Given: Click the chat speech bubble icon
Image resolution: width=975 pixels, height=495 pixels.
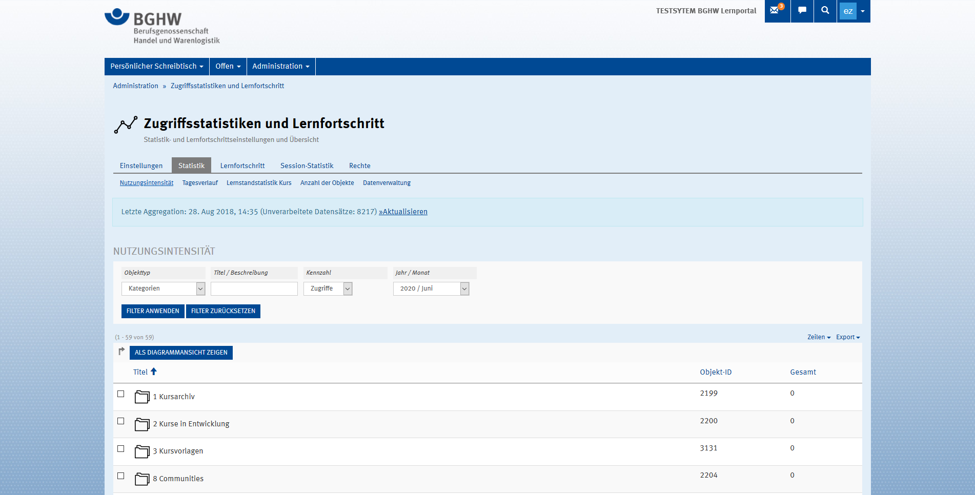Looking at the screenshot, I should (x=802, y=11).
